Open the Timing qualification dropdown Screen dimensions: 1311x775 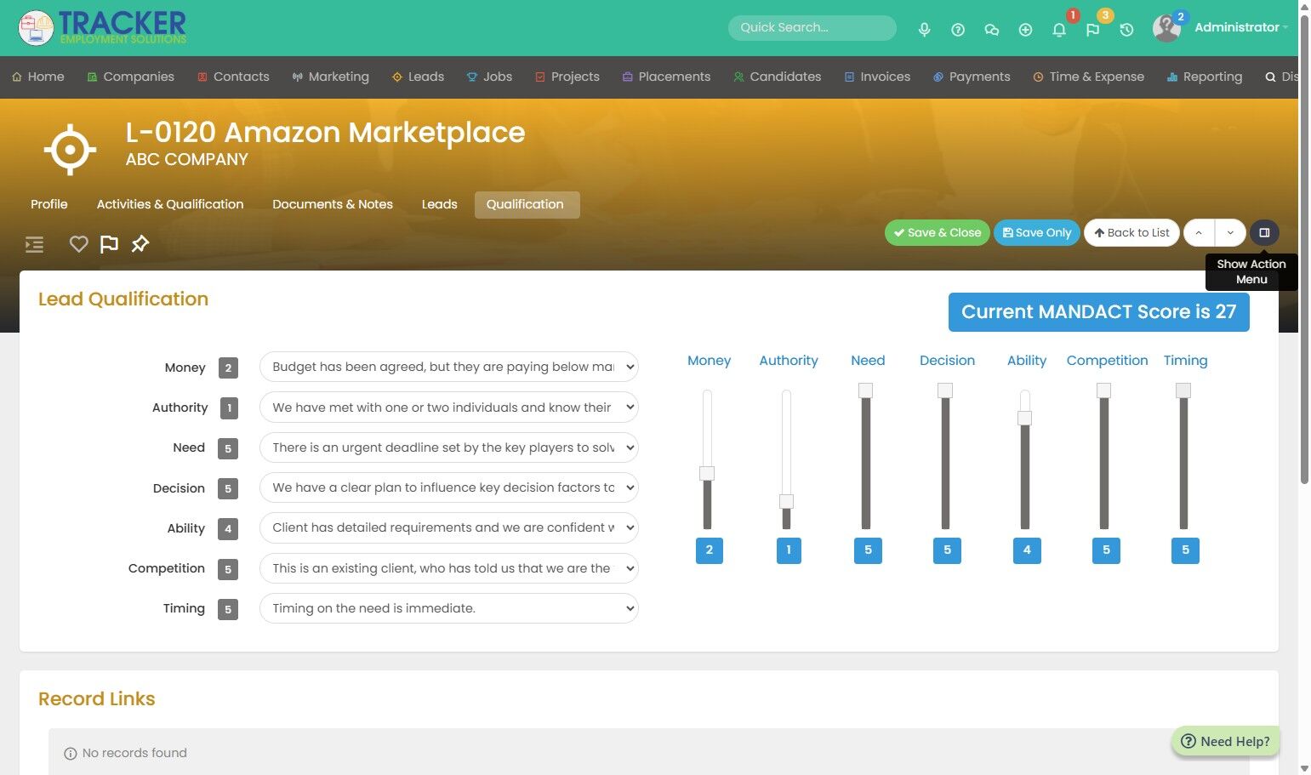448,608
